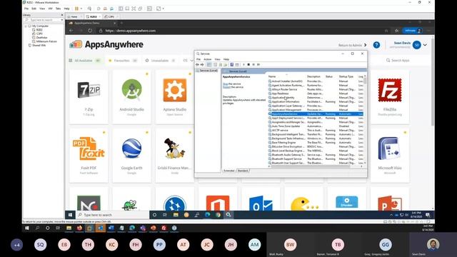
Task: Launch the Microsoft Visio app tile
Action: coord(390,156)
